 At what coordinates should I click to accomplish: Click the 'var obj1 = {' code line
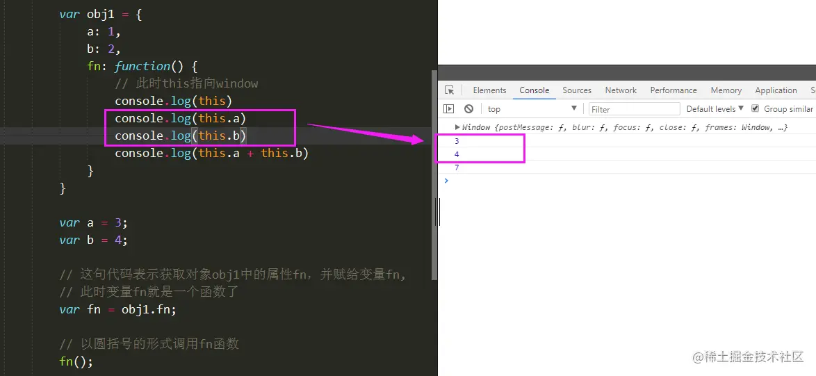click(x=101, y=14)
